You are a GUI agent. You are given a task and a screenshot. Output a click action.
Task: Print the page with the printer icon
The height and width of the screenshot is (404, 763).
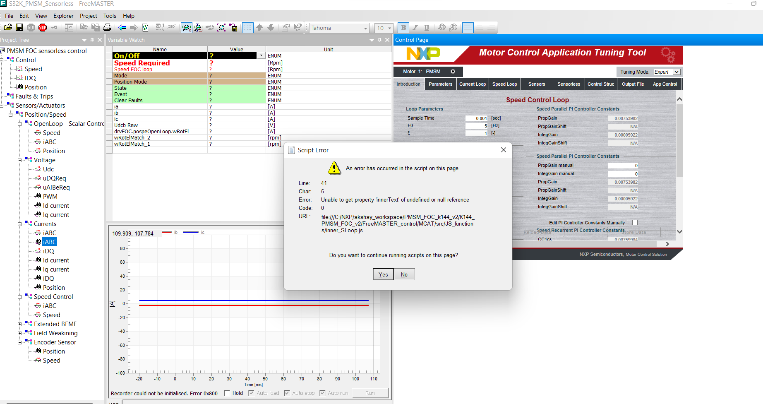point(107,28)
